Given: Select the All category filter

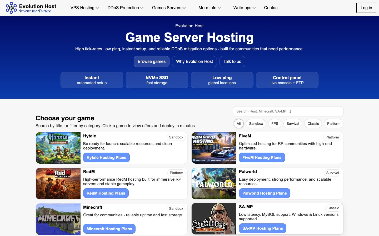Looking at the screenshot, I should coord(239,124).
